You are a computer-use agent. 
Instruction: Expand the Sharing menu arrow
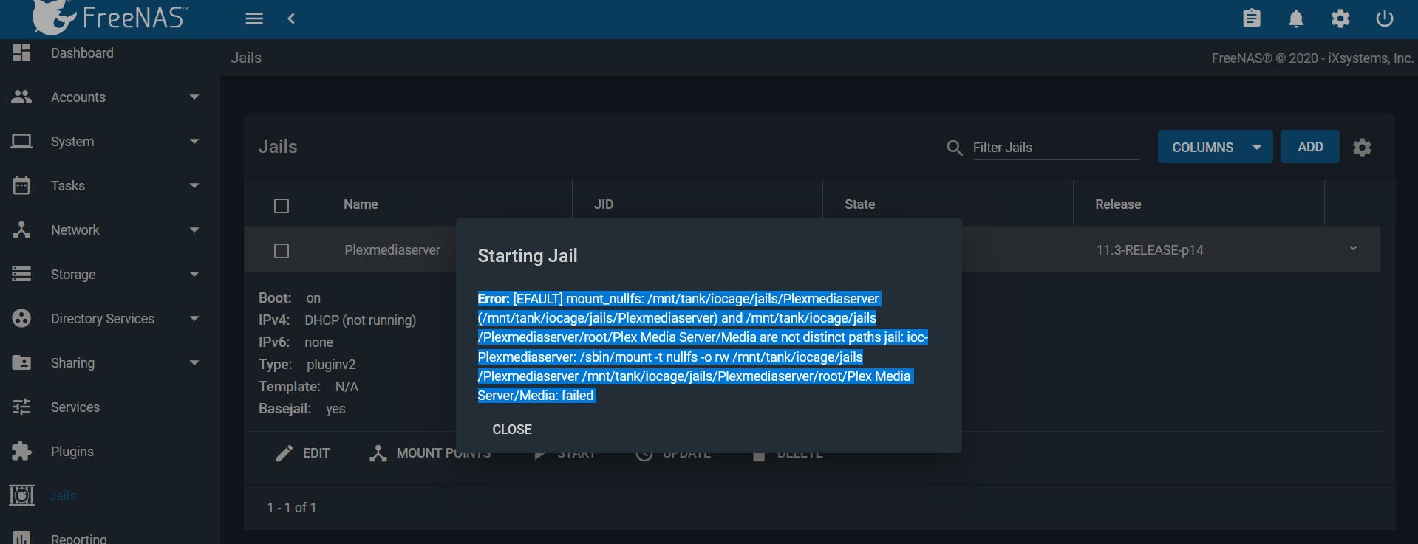pyautogui.click(x=194, y=362)
